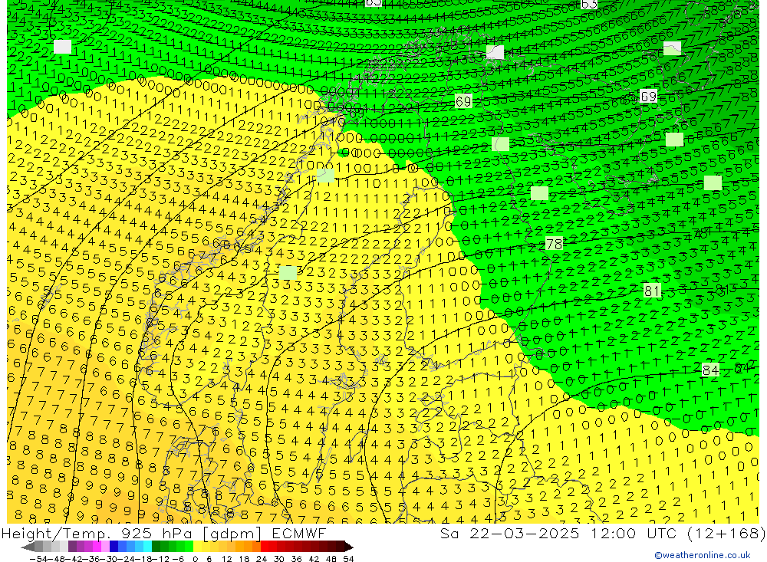
Task: Click the 0 label on the colour scale
Action: tap(195, 559)
